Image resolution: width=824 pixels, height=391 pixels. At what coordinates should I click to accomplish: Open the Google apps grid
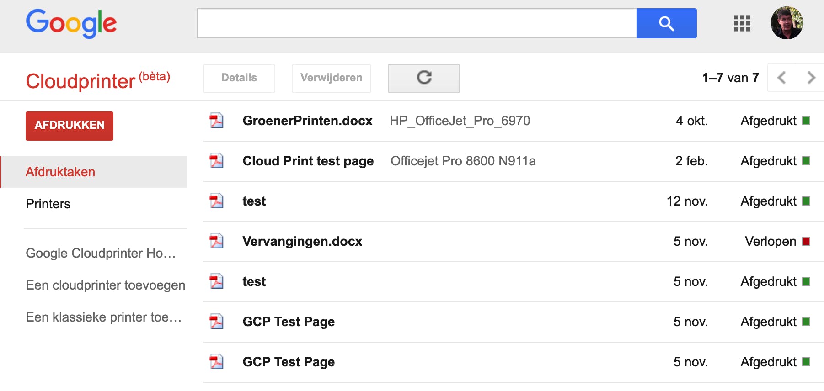pyautogui.click(x=742, y=23)
